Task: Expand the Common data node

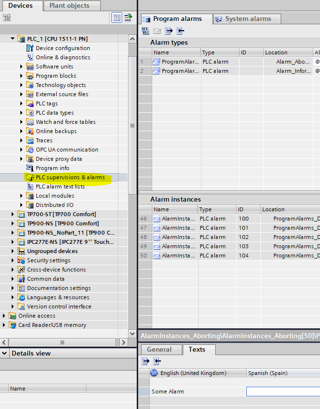Action: coord(13,279)
